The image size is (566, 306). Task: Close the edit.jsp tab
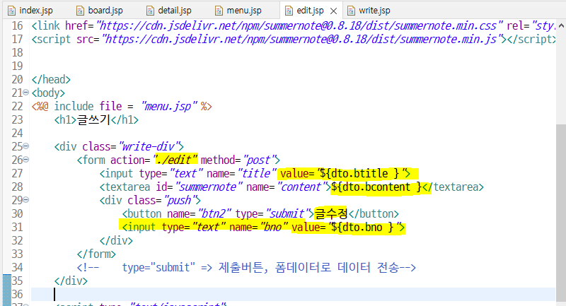point(333,11)
